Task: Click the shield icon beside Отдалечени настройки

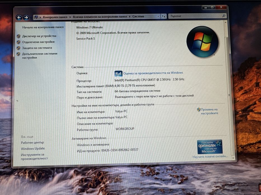Action: click(18, 42)
